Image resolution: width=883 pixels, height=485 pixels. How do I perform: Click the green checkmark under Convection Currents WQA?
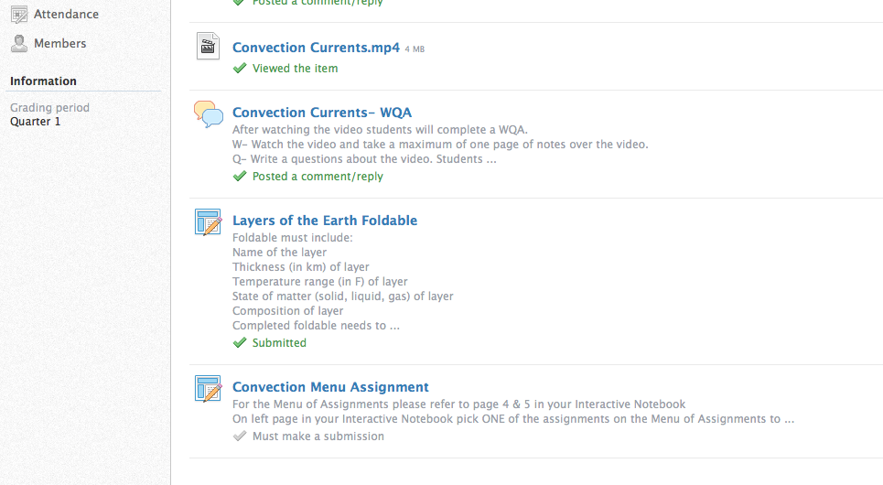point(240,177)
